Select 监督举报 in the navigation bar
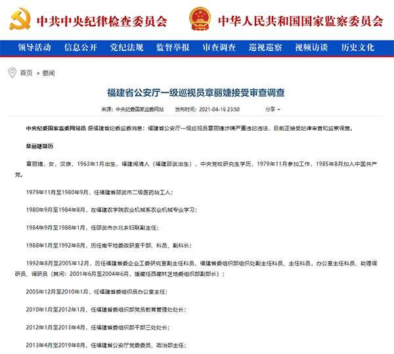The height and width of the screenshot is (354, 394). 173,48
